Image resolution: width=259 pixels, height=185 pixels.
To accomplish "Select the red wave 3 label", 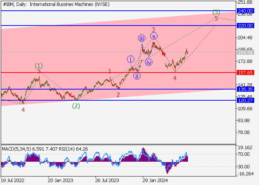I will tap(153, 30).
